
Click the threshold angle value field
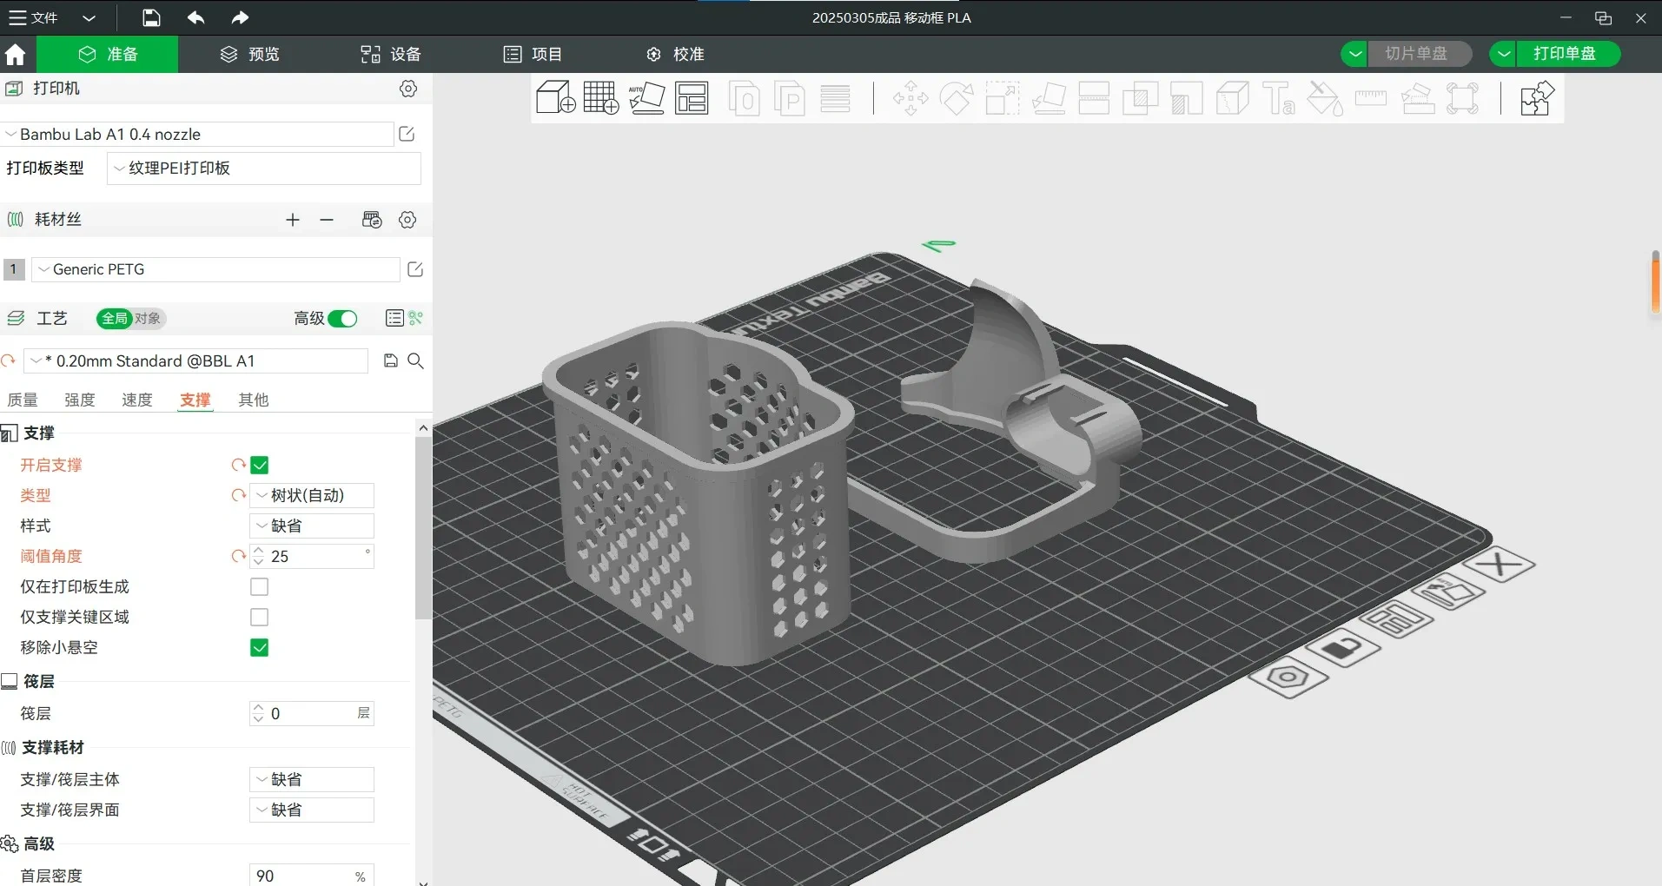pos(312,556)
